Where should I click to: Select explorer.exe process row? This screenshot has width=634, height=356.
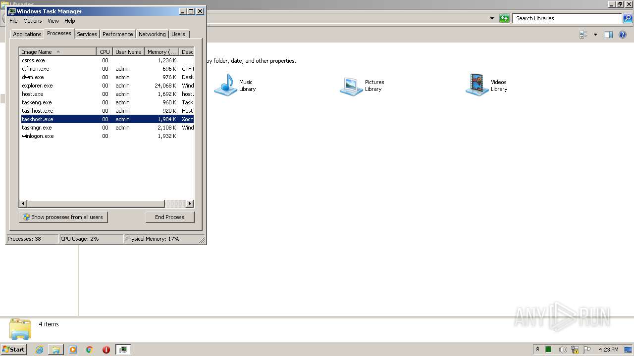[x=106, y=86]
